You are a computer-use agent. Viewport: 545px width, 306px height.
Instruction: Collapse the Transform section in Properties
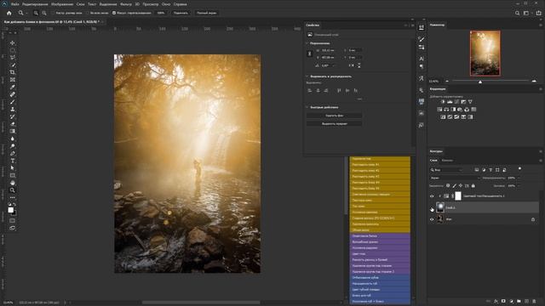pyautogui.click(x=307, y=43)
